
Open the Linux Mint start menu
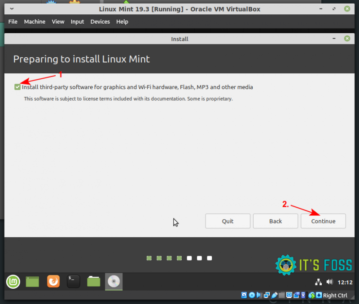coord(13,282)
